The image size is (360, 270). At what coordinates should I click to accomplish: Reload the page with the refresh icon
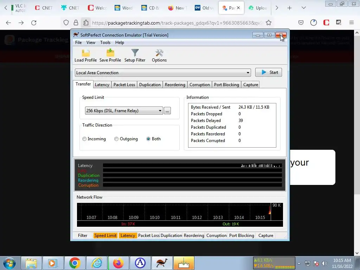pyautogui.click(x=34, y=23)
